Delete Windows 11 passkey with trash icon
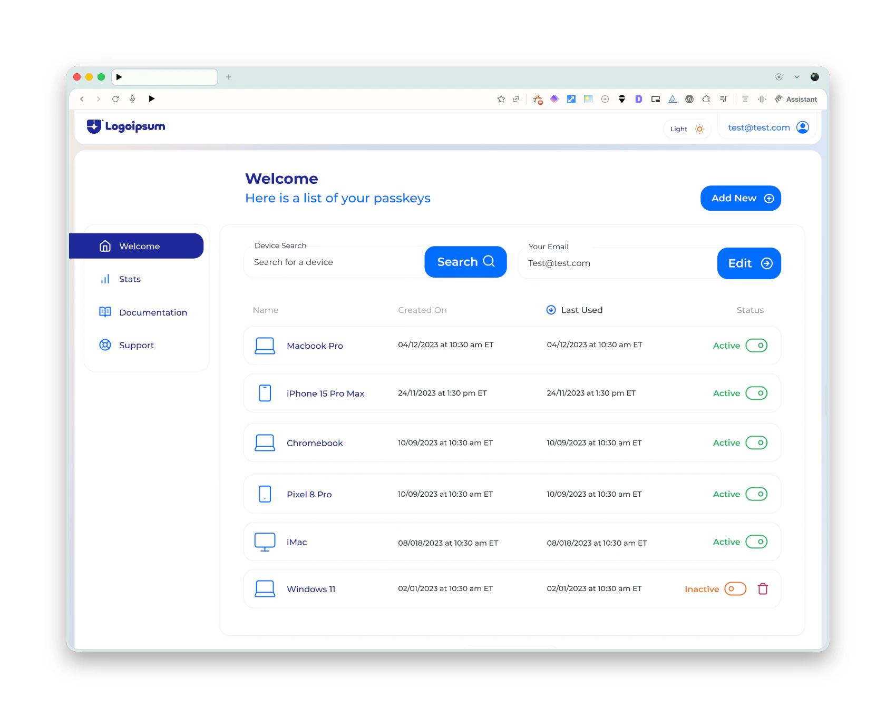 coord(763,588)
